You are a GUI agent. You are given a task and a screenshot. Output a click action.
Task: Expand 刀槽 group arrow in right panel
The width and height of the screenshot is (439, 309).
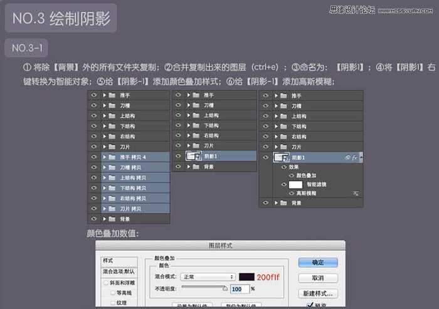point(276,106)
